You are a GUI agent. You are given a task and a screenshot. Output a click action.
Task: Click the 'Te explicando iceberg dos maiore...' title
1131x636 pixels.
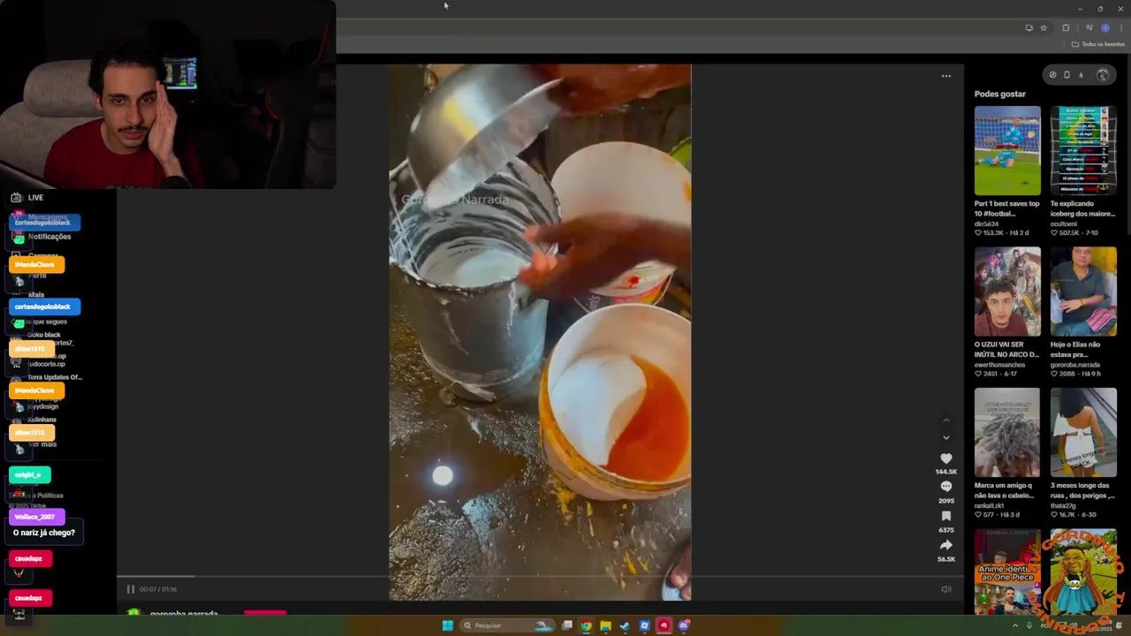point(1083,208)
